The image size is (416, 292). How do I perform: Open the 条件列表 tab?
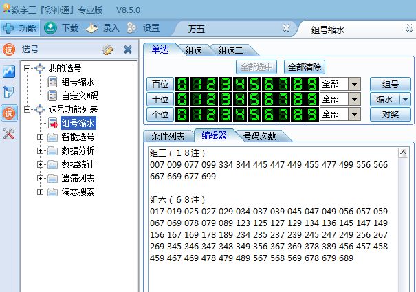(168, 136)
